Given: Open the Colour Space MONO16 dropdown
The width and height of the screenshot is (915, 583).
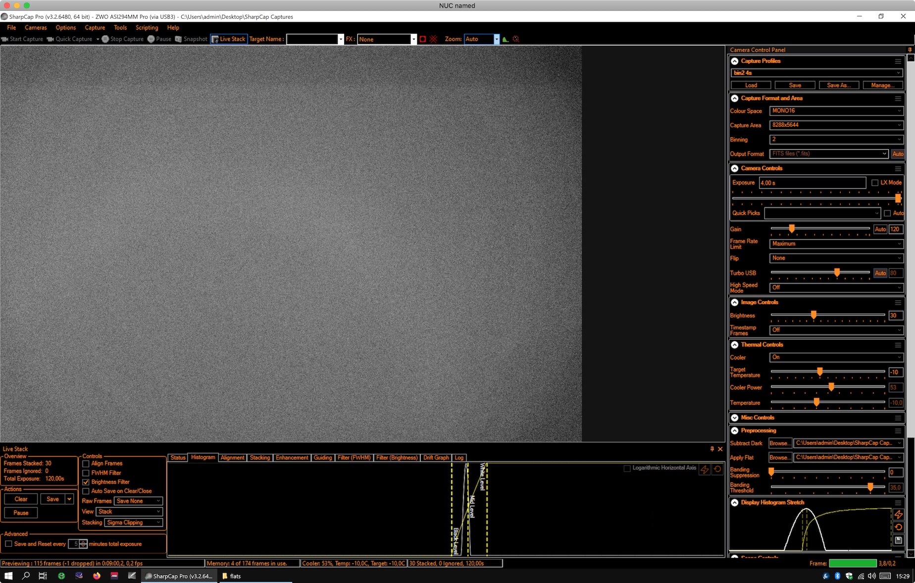Looking at the screenshot, I should click(836, 111).
